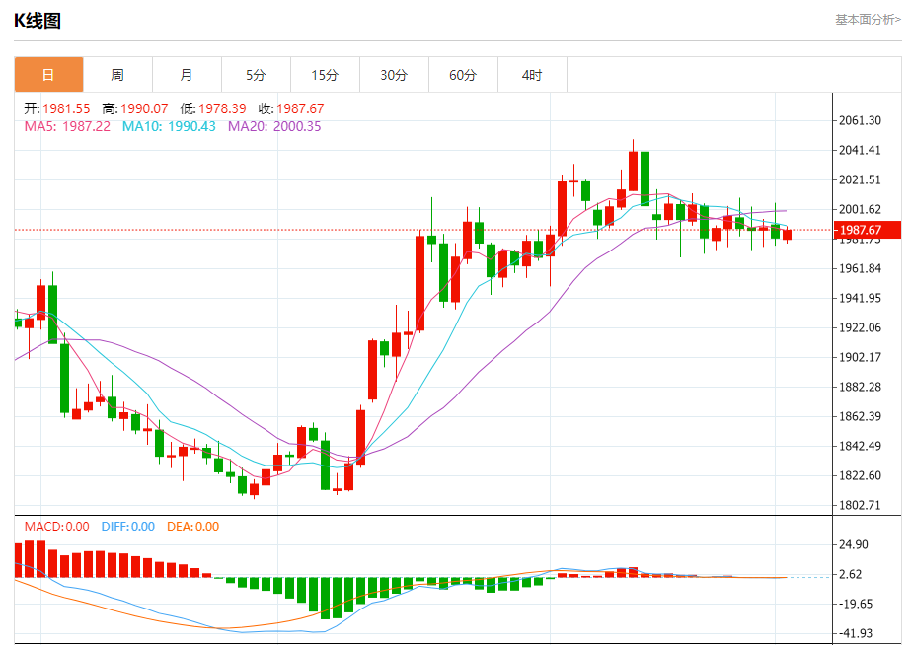911x645 pixels.
Task: Click the last red candlestick near 1987
Action: point(788,235)
